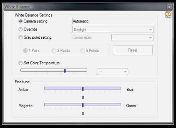176x128 pixels.
Task: Click the Amber-Blue fine tune slider thumb
Action: click(83, 89)
